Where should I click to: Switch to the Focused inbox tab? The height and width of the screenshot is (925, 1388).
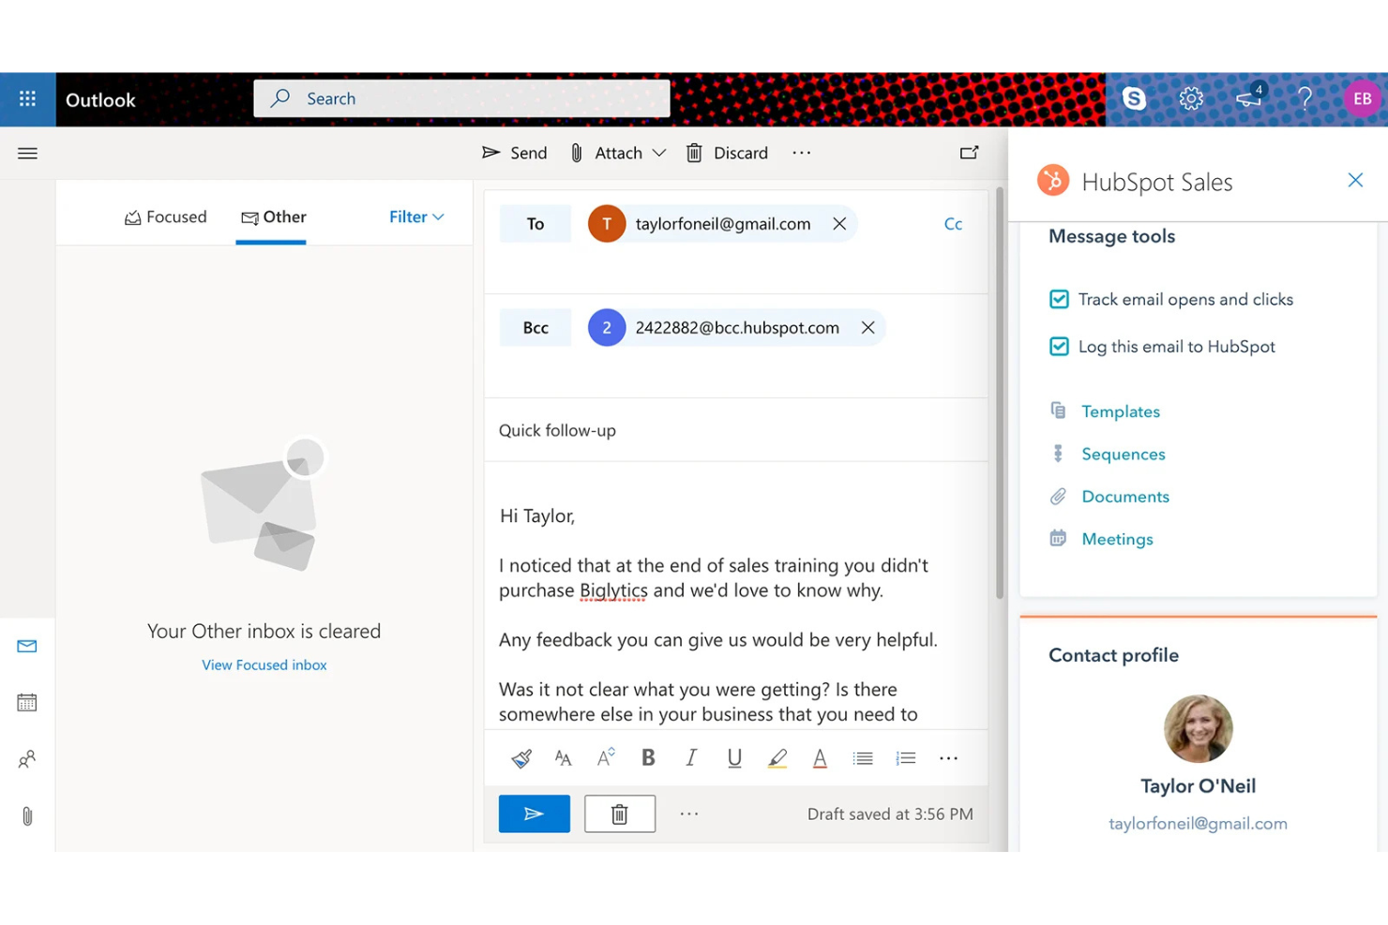tap(165, 217)
